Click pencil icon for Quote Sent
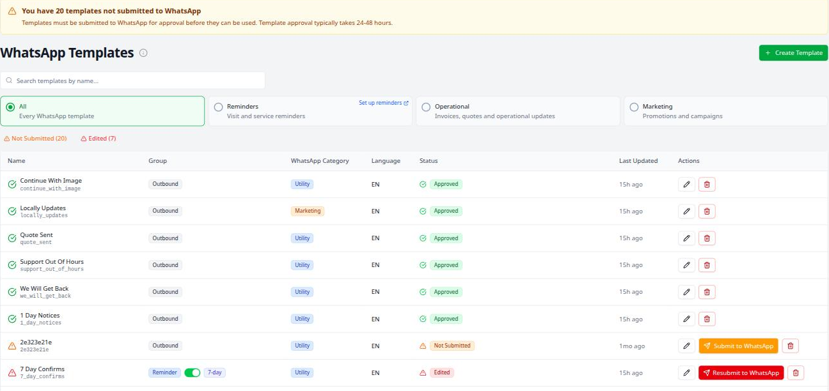Image resolution: width=829 pixels, height=391 pixels. click(686, 238)
